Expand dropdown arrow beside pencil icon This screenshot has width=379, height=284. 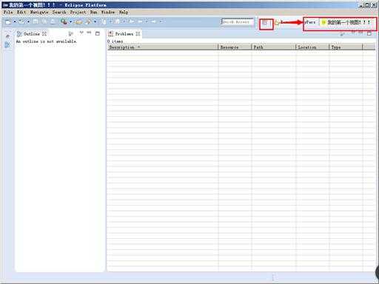click(95, 22)
